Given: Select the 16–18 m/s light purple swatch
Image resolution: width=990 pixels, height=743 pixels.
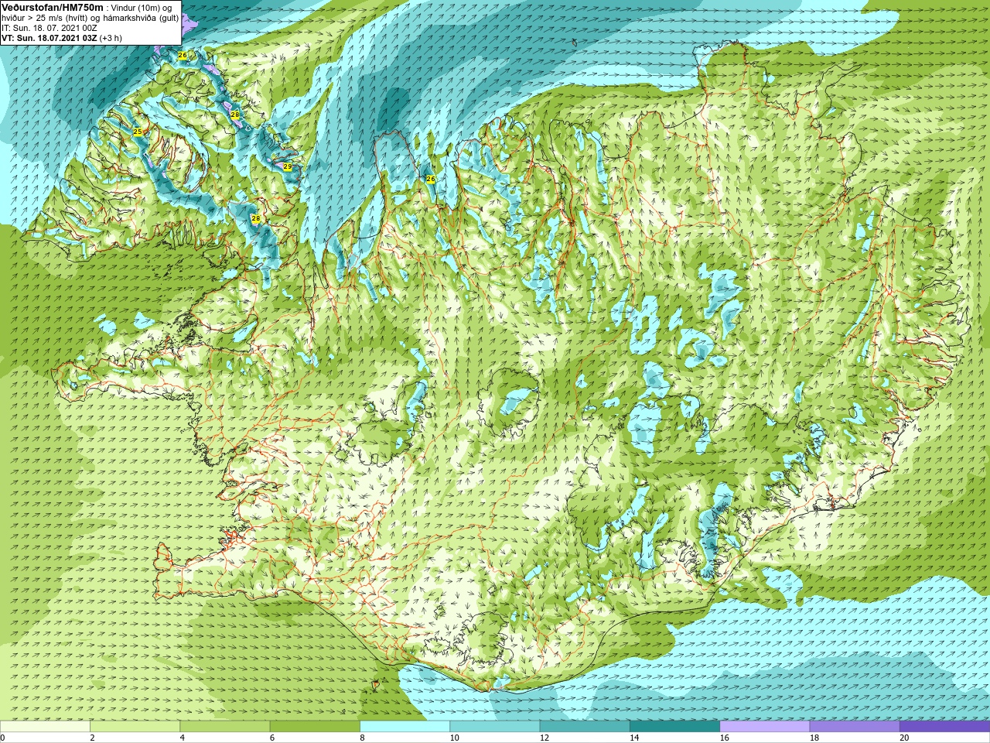Looking at the screenshot, I should [x=764, y=726].
